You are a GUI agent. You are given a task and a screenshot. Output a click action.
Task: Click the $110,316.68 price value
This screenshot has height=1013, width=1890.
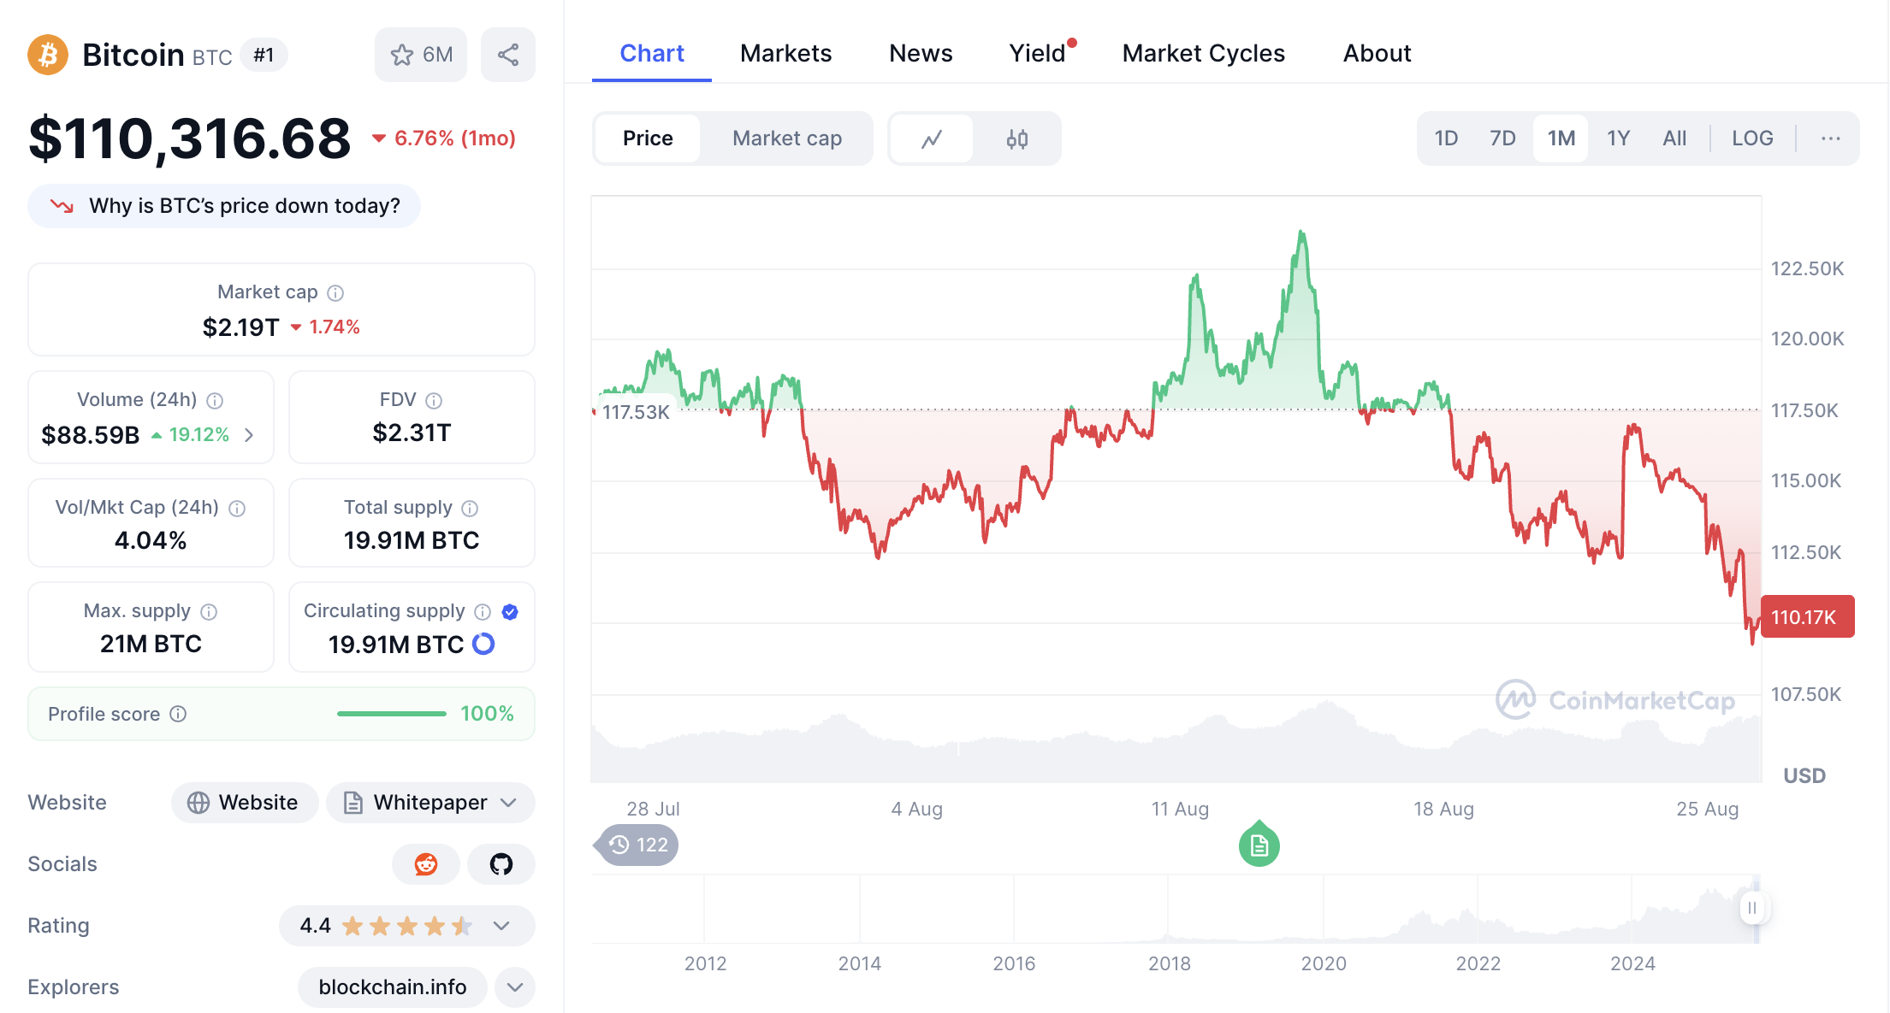(190, 138)
